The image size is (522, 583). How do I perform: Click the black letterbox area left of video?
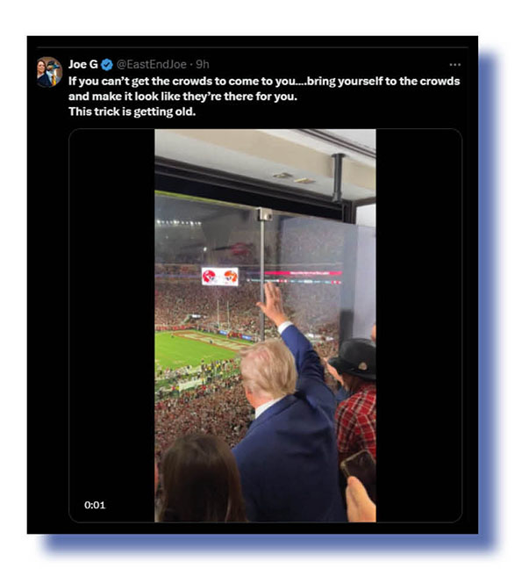pyautogui.click(x=111, y=326)
